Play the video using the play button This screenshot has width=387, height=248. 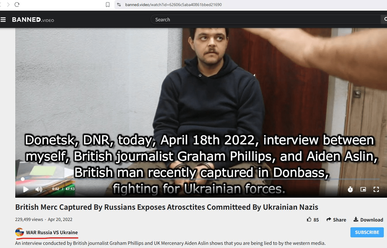26,189
